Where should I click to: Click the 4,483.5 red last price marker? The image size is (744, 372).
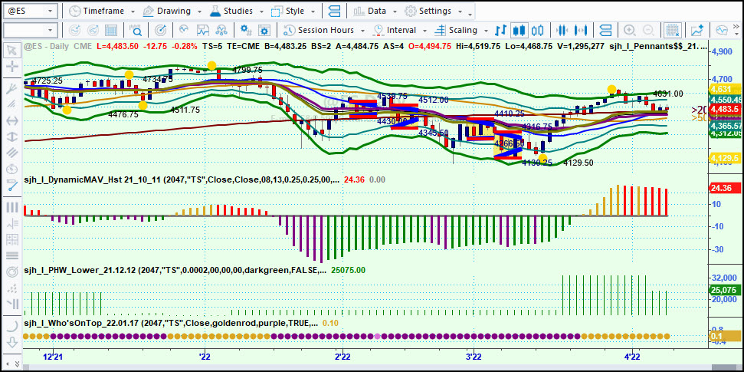[725, 109]
